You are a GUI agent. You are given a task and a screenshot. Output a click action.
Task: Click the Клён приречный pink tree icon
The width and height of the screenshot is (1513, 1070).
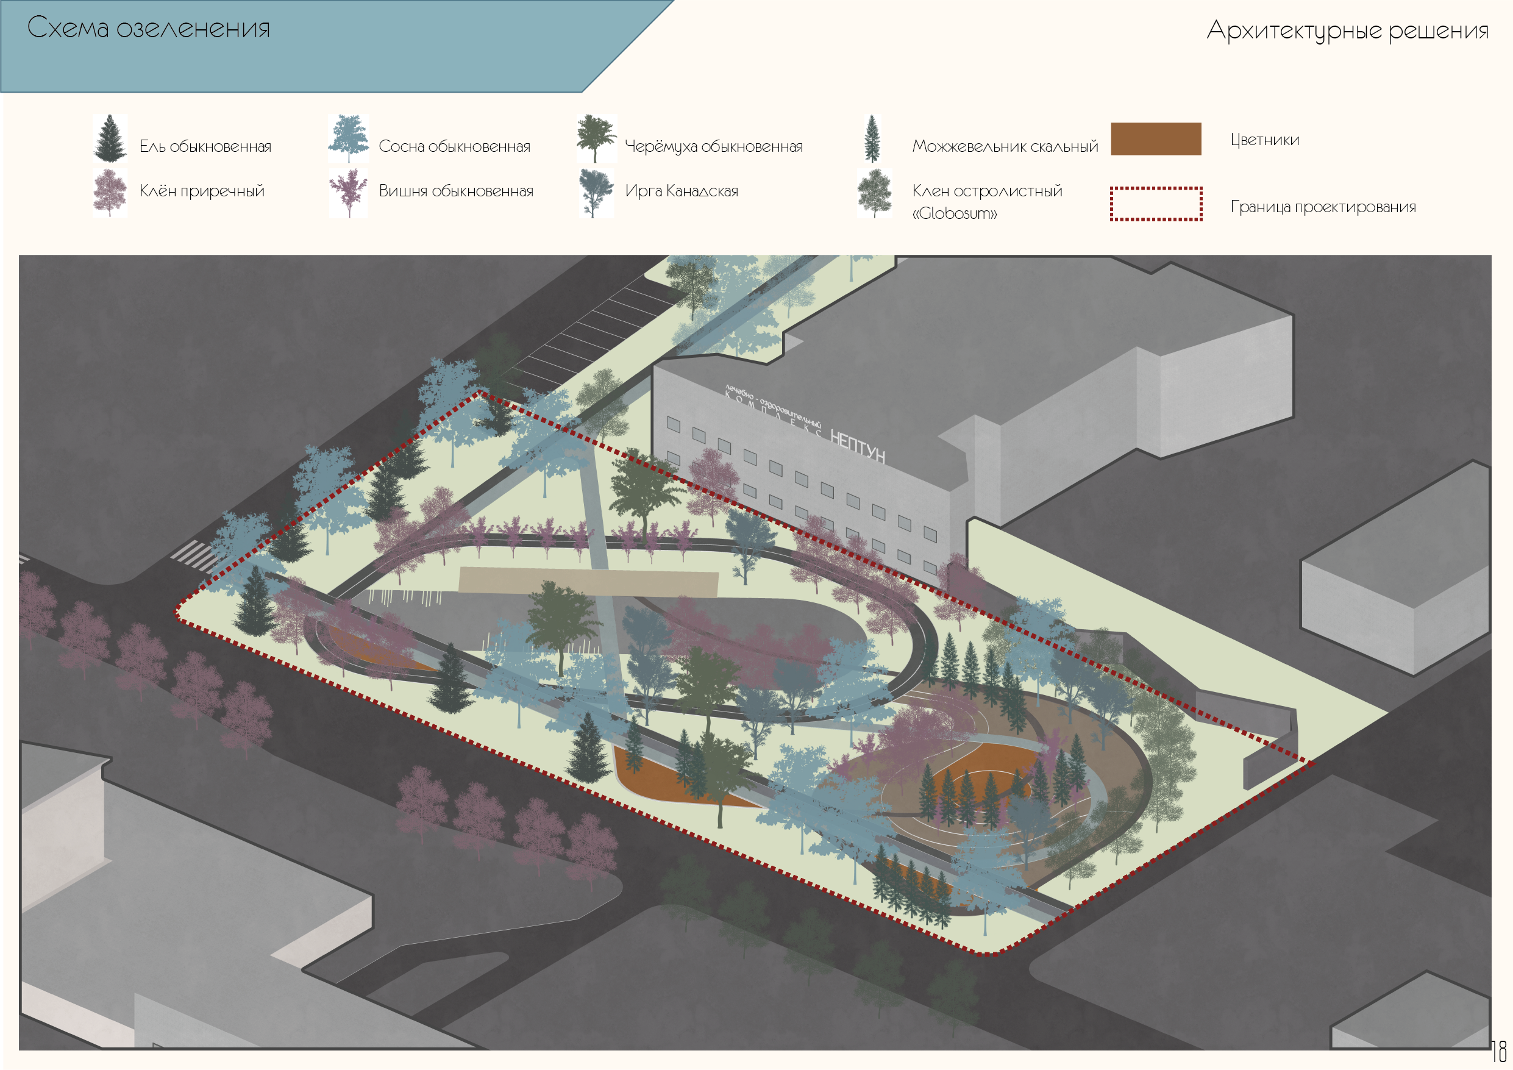[110, 193]
